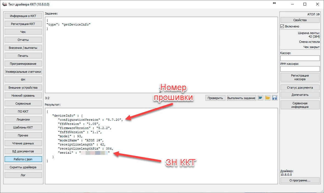Click the app icon in title bar
Image resolution: width=324 pixels, height=193 pixels.
[x=5, y=4]
